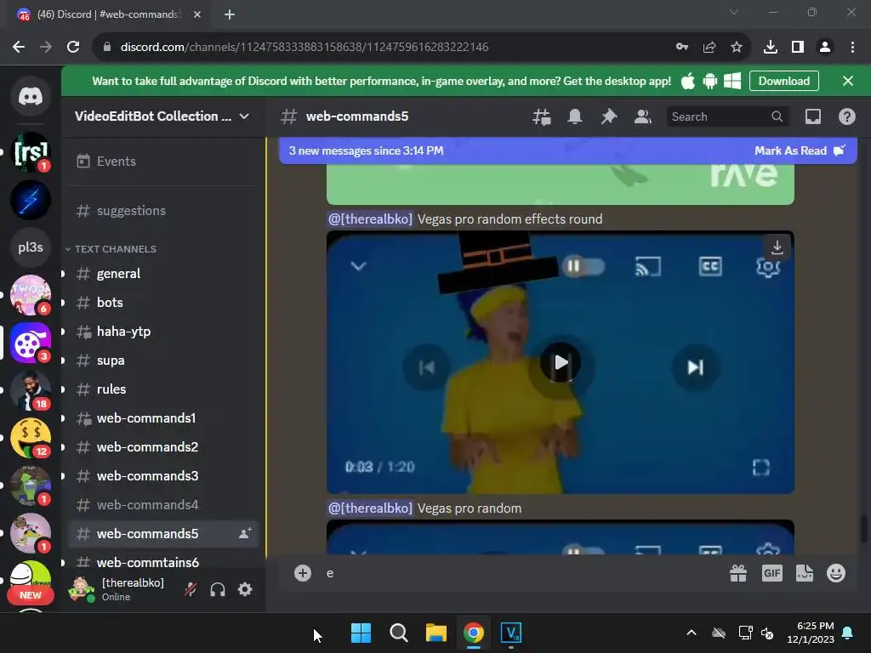Skip to next video

coord(695,367)
